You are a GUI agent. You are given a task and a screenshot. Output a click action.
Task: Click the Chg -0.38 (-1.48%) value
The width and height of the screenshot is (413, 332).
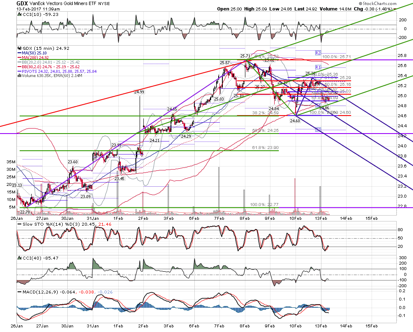pos(373,9)
